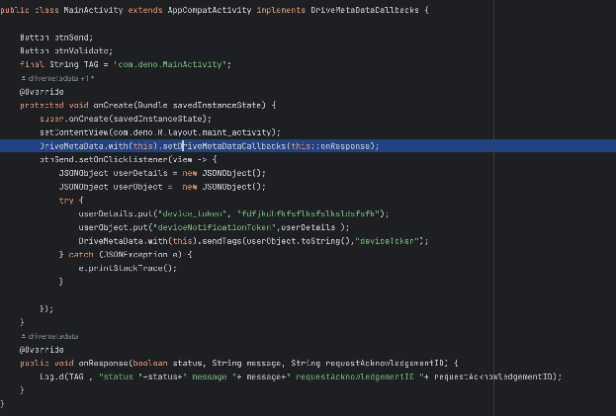Viewport: 616px width, 416px height.
Task: Click the btnSend field declaration
Action: tap(56, 38)
